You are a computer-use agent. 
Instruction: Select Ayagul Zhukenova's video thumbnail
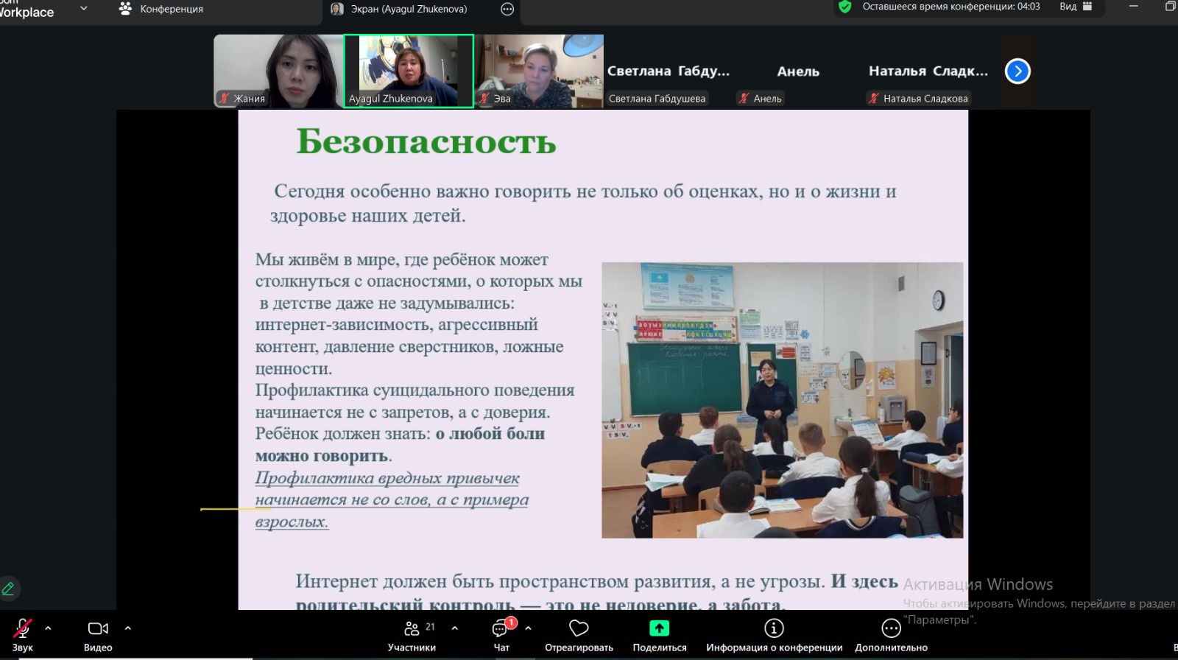tap(409, 71)
